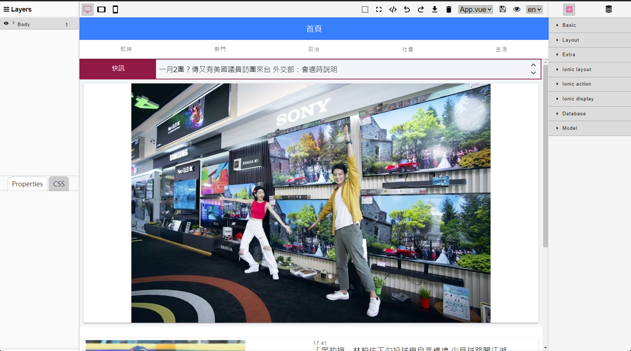Image resolution: width=631 pixels, height=351 pixels.
Task: Select the Body layer row
Action: tap(39, 24)
